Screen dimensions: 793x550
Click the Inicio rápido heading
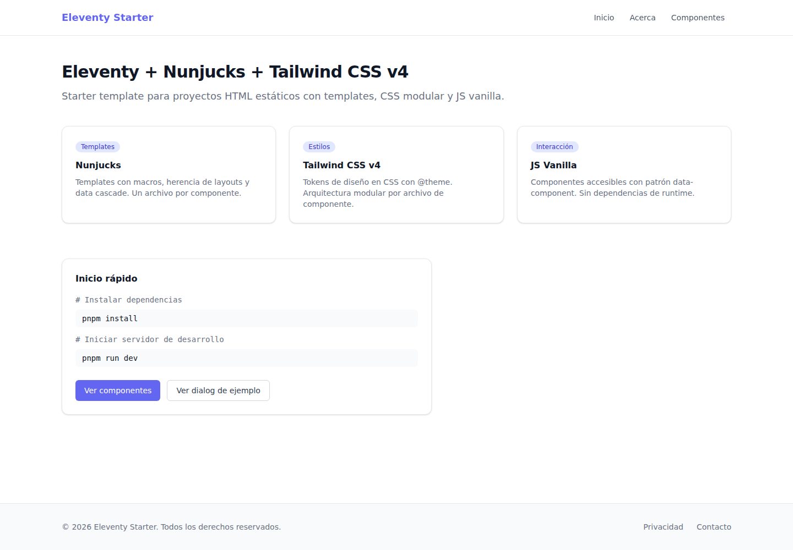point(106,278)
